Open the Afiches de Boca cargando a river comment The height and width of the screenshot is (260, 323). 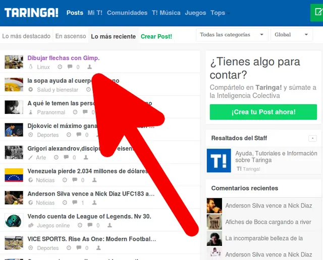(x=268, y=222)
